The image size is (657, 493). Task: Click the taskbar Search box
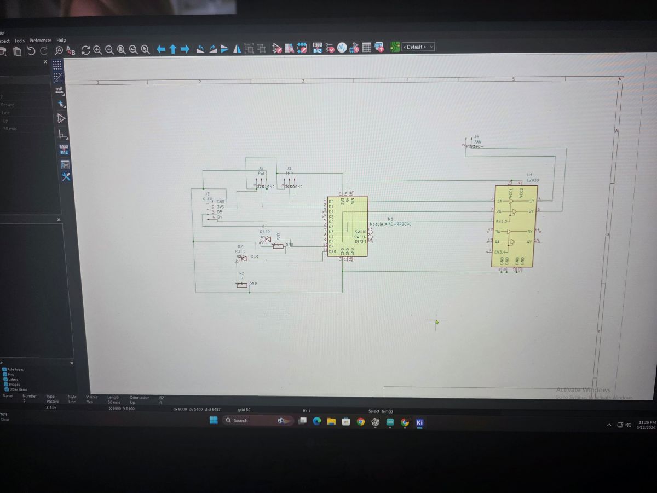point(257,421)
